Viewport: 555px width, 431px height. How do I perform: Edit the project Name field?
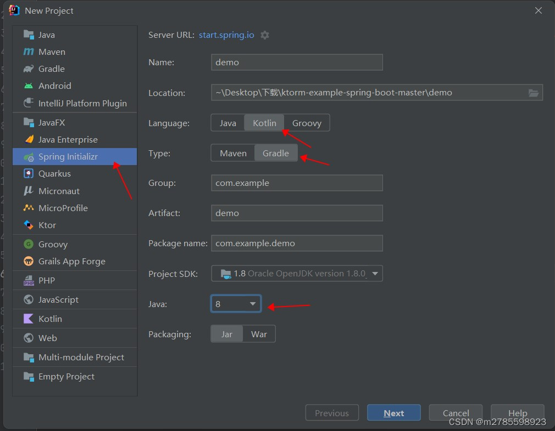pyautogui.click(x=297, y=62)
